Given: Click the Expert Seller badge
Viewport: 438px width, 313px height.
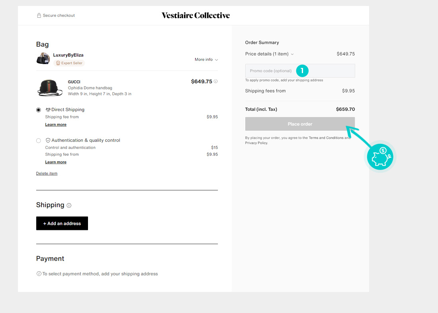Looking at the screenshot, I should point(69,63).
